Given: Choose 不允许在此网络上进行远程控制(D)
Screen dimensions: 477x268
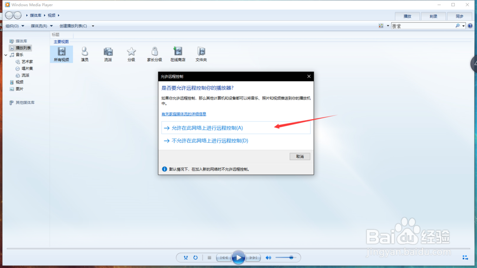Looking at the screenshot, I should tap(236, 141).
